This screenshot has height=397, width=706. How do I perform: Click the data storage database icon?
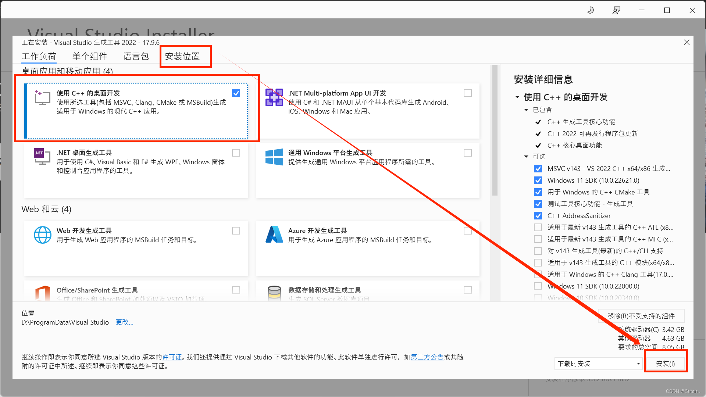coord(274,293)
